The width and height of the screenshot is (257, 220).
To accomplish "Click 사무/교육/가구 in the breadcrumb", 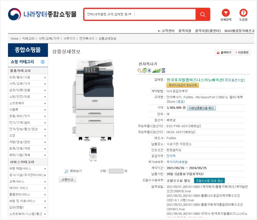I will 49,39.
